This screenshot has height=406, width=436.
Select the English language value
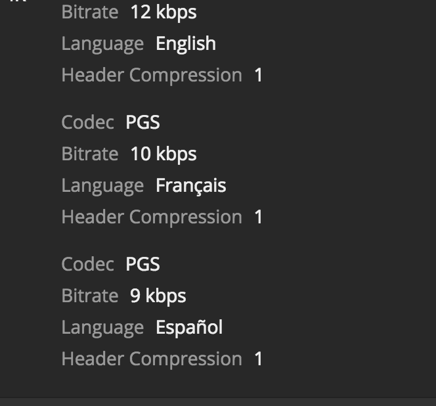coord(185,44)
